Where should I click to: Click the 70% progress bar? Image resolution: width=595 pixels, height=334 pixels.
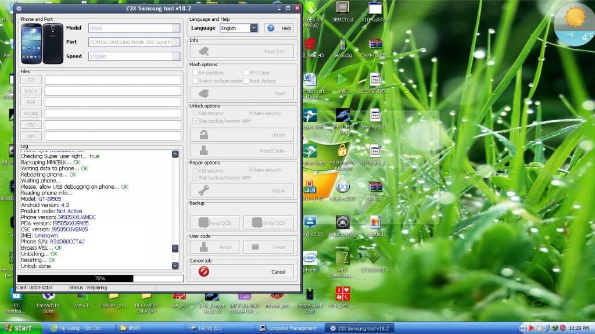(x=100, y=279)
